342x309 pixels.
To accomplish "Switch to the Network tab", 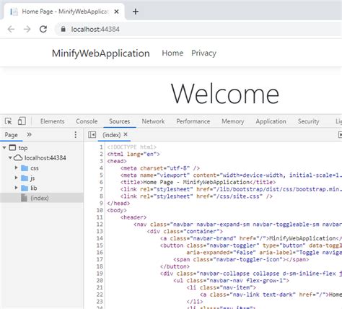I will (x=153, y=121).
